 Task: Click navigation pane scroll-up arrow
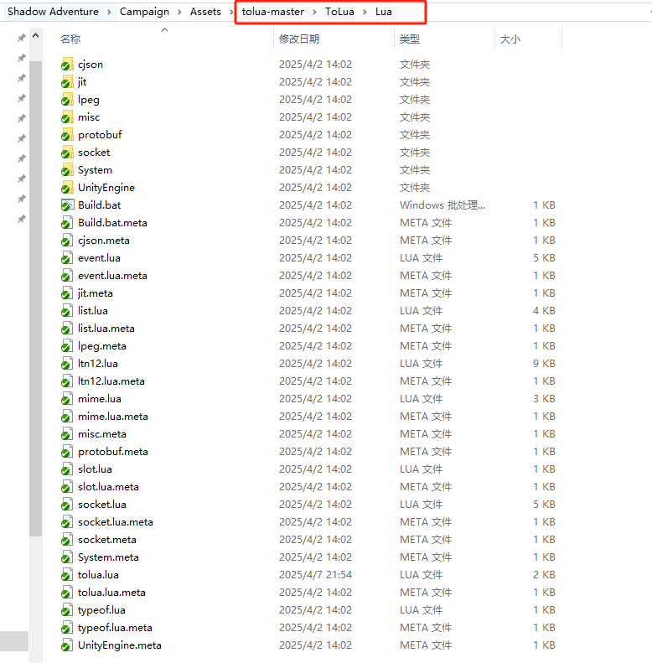click(x=36, y=35)
